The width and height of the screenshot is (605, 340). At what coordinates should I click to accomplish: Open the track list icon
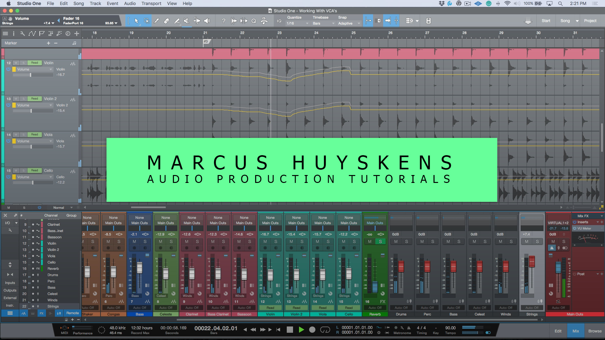[x=5, y=33]
